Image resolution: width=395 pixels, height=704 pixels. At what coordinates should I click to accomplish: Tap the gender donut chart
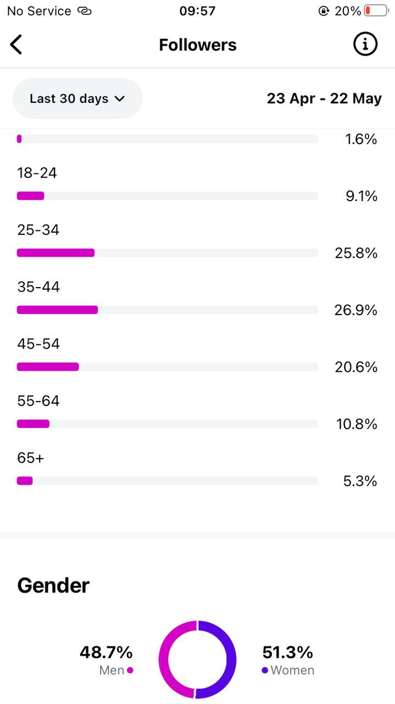197,659
